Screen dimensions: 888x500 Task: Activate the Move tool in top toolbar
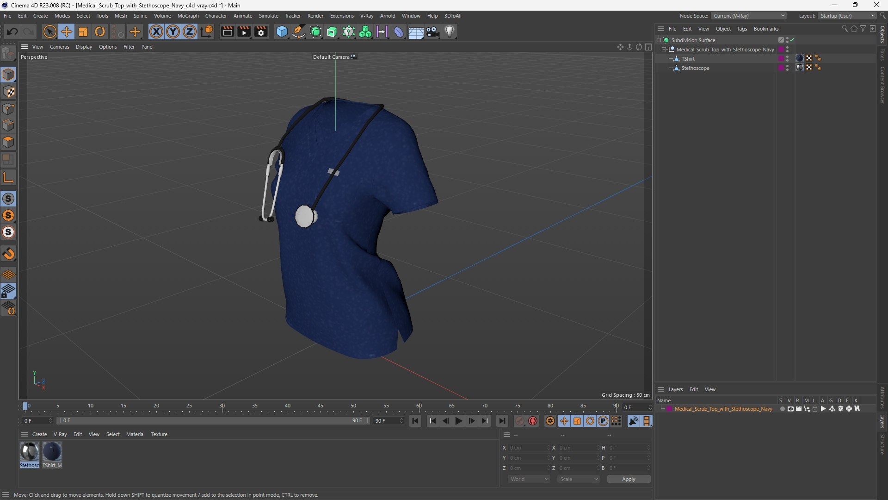coord(67,31)
